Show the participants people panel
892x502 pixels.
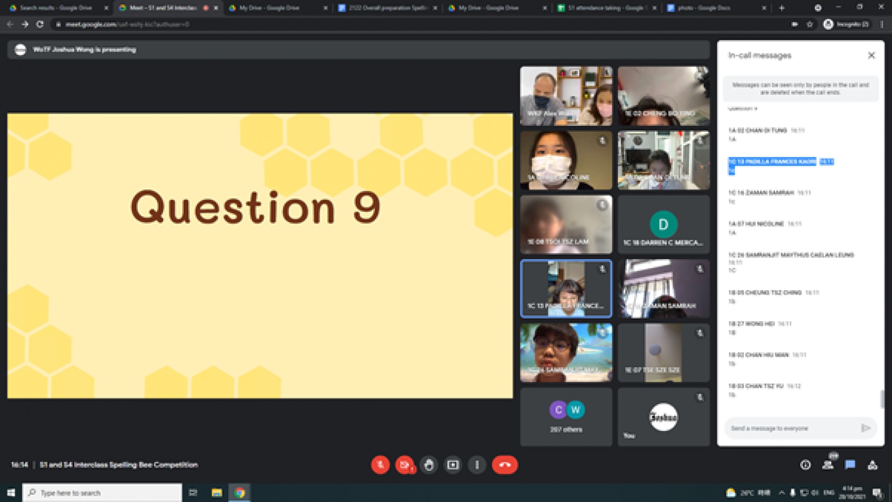pos(828,465)
